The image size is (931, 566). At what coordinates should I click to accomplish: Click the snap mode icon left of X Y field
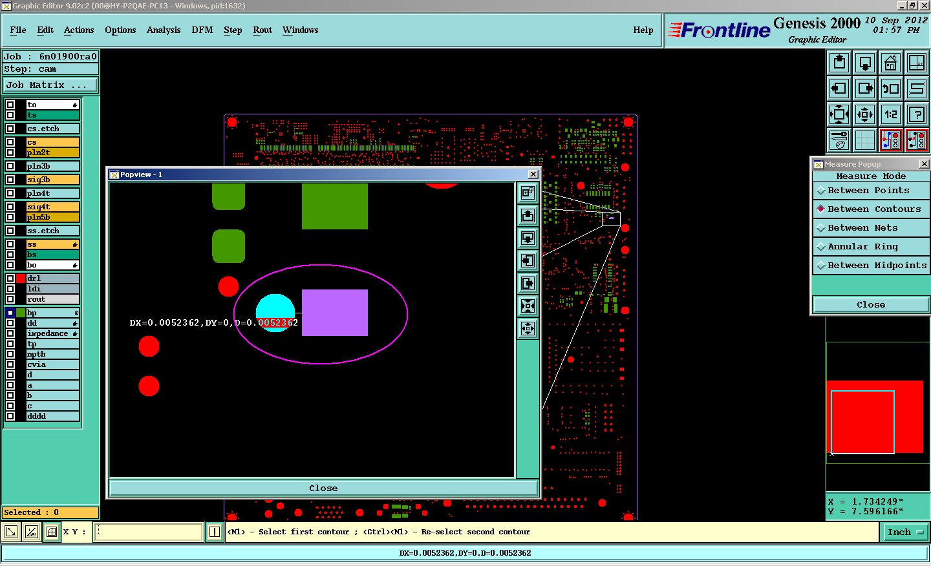(x=11, y=532)
